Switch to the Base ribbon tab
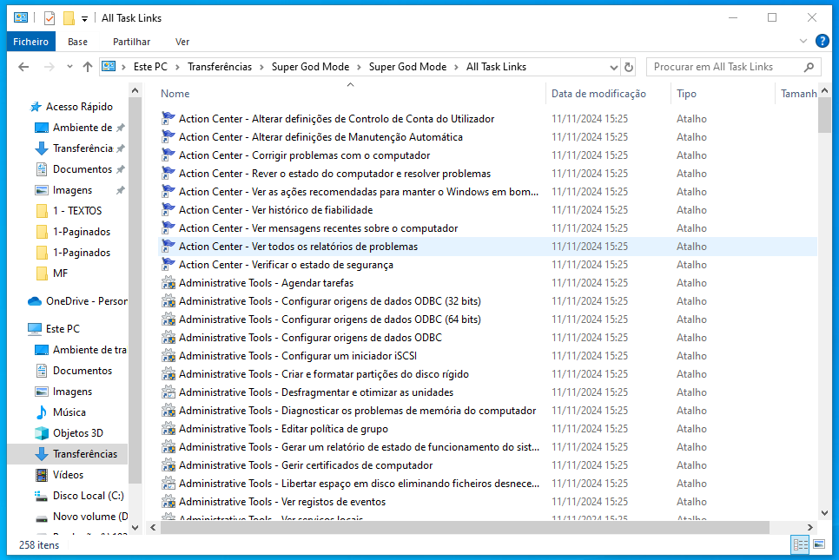This screenshot has height=560, width=839. (77, 41)
